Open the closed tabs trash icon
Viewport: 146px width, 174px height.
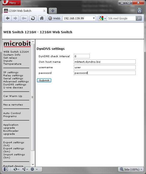pyautogui.click(x=139, y=11)
